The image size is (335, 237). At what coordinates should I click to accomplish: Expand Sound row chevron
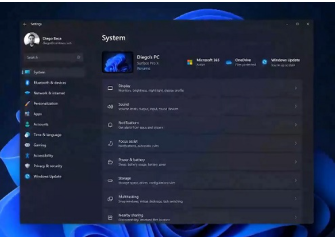coord(296,106)
